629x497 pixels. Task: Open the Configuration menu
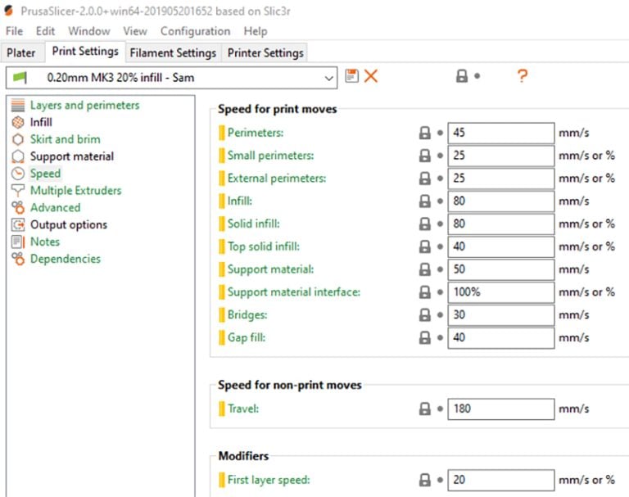tap(196, 31)
